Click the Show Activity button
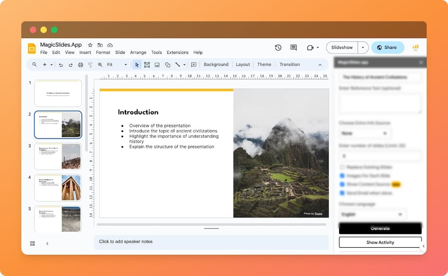The image size is (448, 276). (380, 242)
